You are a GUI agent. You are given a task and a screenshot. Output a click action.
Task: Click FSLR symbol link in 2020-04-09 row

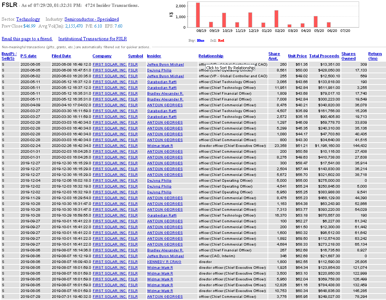point(133,105)
